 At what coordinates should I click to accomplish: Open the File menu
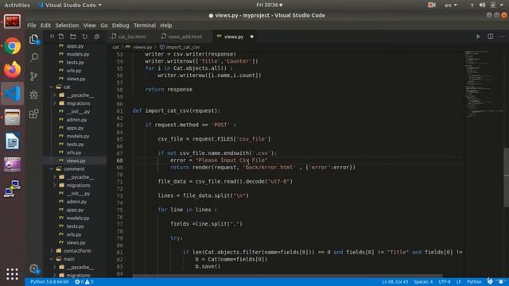pos(32,25)
